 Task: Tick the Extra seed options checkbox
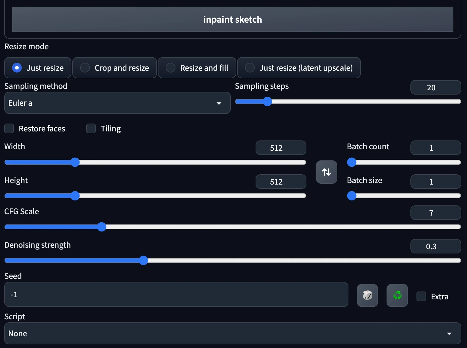click(421, 296)
